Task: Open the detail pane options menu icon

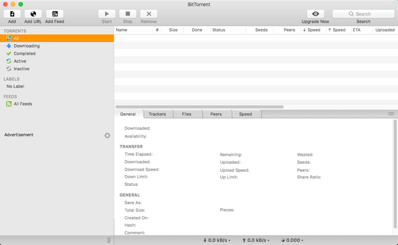Action: click(391, 114)
